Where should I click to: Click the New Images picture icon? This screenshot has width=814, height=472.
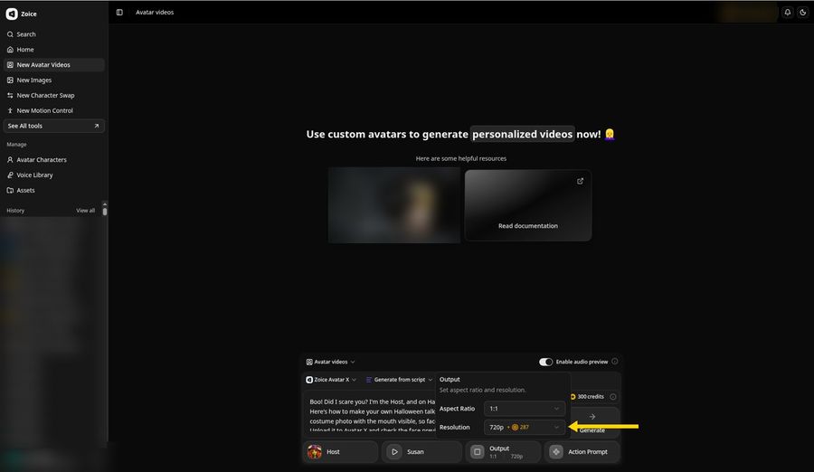[10, 80]
